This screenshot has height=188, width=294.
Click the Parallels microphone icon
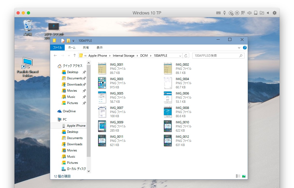pyautogui.click(x=224, y=13)
